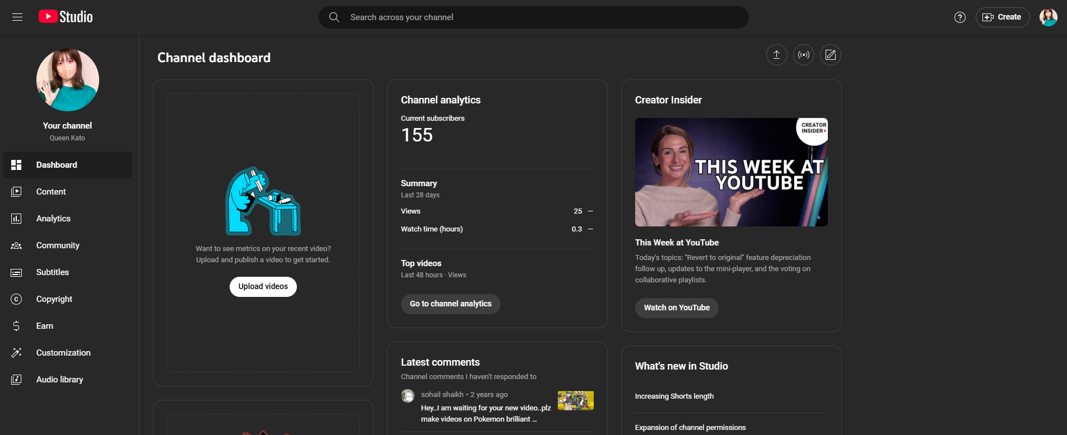The width and height of the screenshot is (1067, 435).
Task: Open your channel profile picture
Action: point(68,80)
